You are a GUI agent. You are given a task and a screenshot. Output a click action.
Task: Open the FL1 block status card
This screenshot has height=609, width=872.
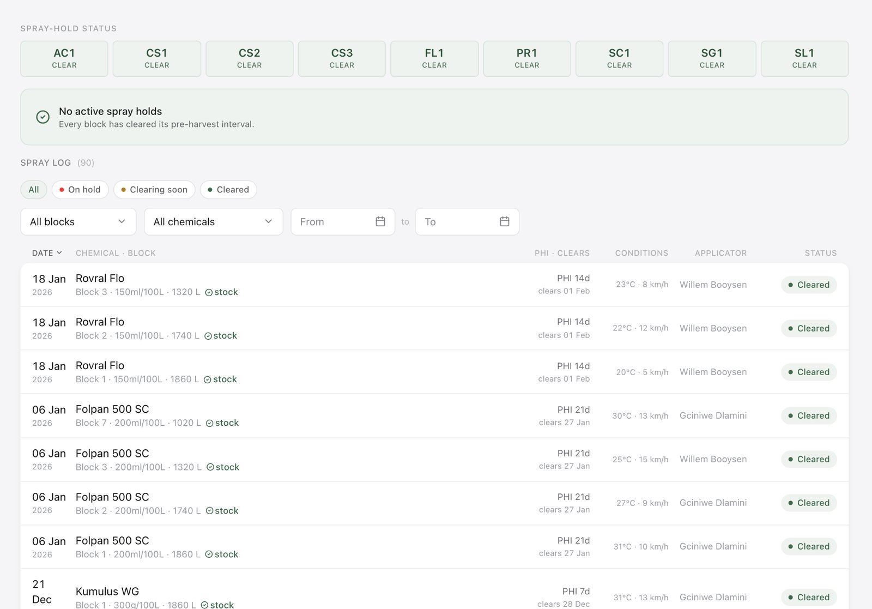434,59
